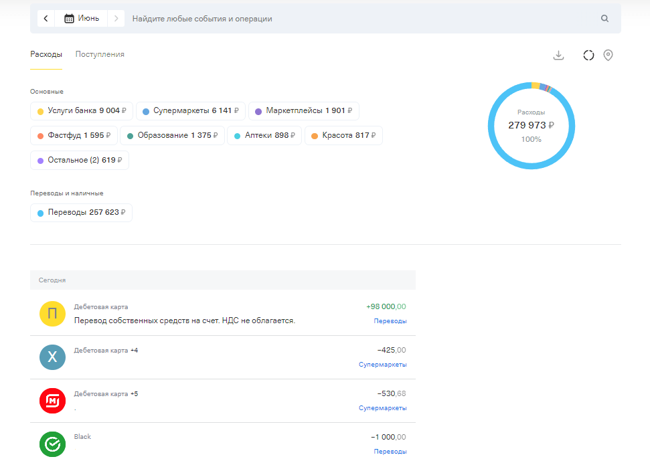Click the search magnifier icon
The height and width of the screenshot is (463, 650).
click(604, 19)
